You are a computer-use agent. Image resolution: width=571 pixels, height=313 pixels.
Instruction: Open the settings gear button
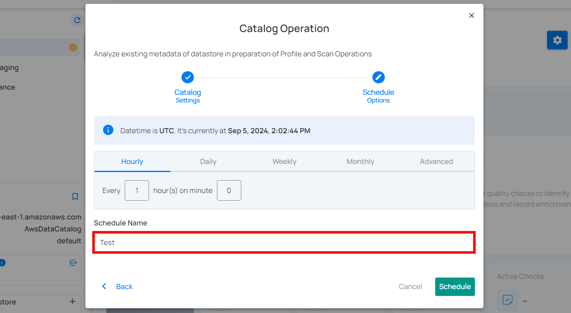[557, 40]
